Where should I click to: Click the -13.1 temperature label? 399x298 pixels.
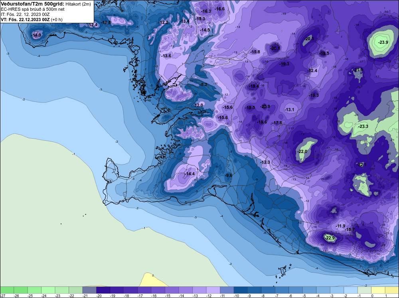tap(289, 110)
